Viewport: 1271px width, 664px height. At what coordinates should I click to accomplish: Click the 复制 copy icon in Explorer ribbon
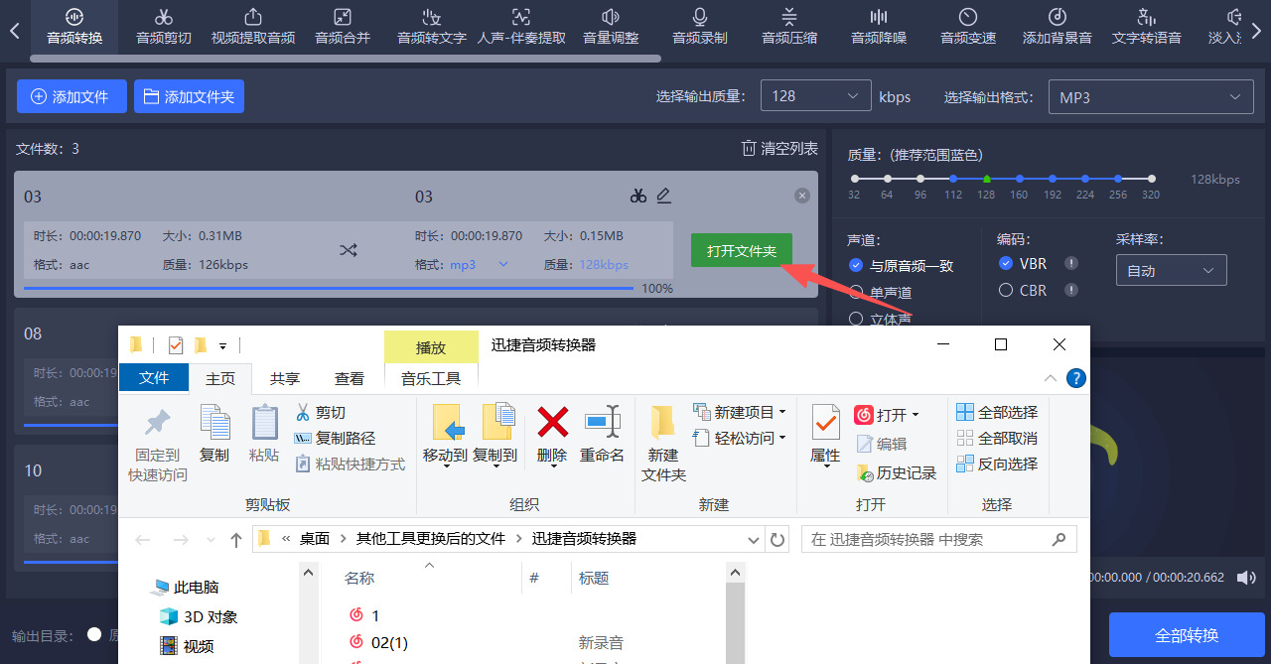click(x=214, y=434)
